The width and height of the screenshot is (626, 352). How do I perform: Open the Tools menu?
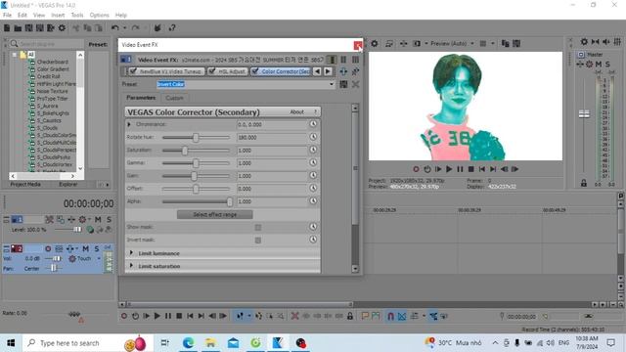[77, 16]
